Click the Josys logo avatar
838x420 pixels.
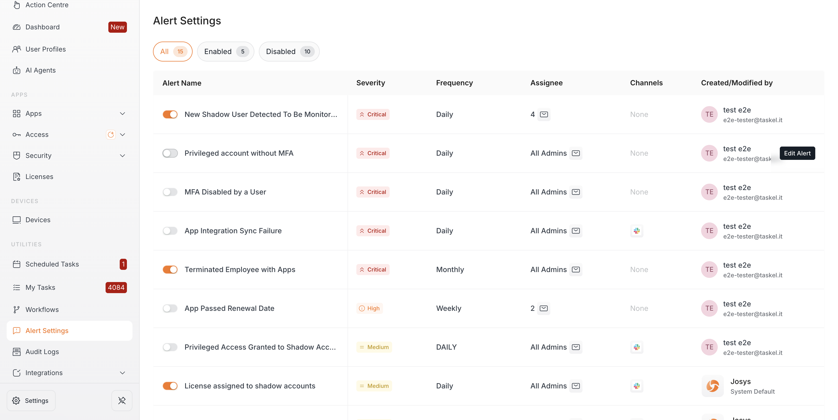pos(712,386)
